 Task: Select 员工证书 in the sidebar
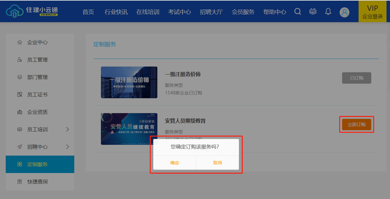(37, 95)
